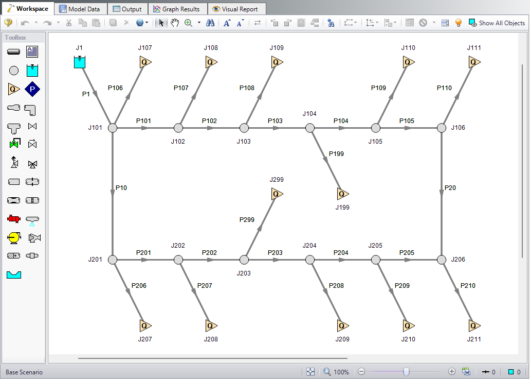
Task: Pick the Reservoir junction tool
Action: point(32,71)
